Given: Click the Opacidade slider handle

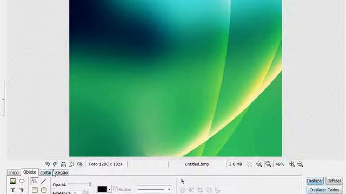Looking at the screenshot, I should pyautogui.click(x=90, y=184).
